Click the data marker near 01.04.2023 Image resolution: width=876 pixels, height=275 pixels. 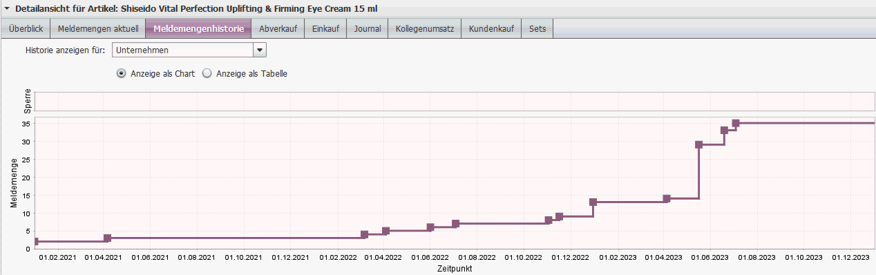[667, 198]
